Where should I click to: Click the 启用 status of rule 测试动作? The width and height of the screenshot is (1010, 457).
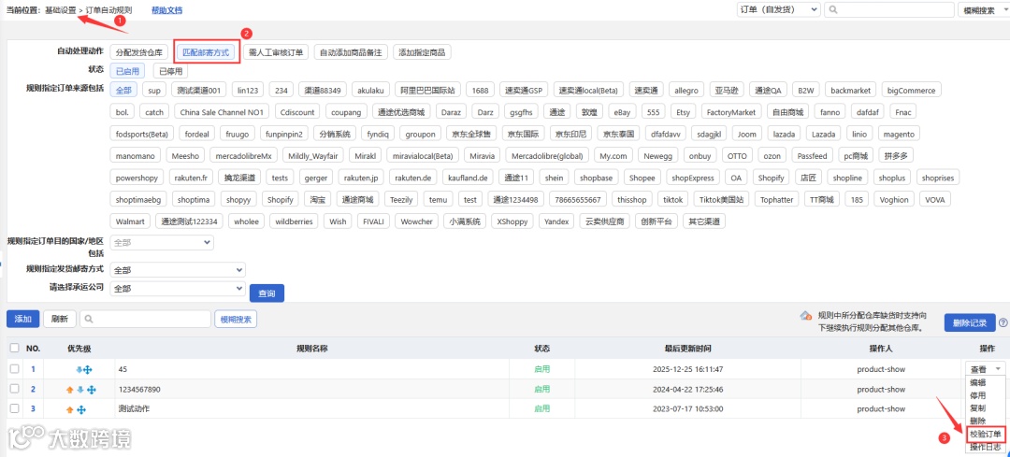tap(541, 408)
